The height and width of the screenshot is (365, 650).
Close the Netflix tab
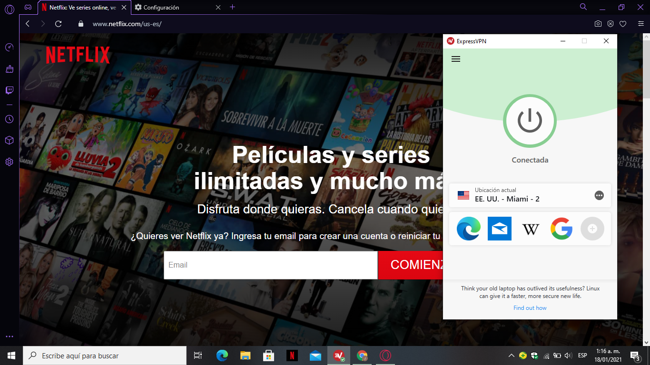click(124, 7)
